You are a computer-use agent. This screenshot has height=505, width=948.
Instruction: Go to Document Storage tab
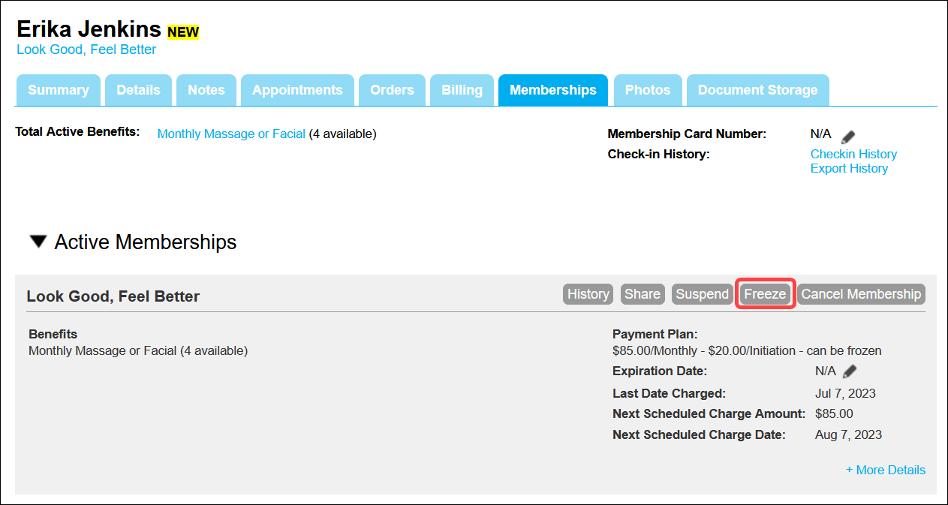pyautogui.click(x=757, y=90)
